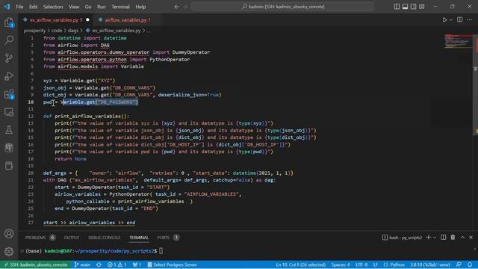
Task: Open the OUTPUT panel tab
Action: click(72, 238)
